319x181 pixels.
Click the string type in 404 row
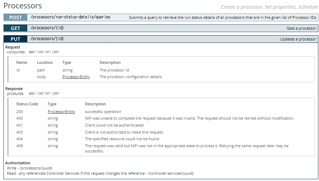pos(53,139)
